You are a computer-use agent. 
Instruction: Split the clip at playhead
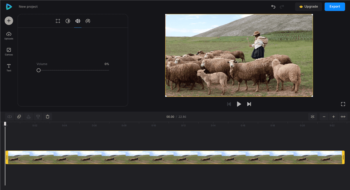click(10, 117)
